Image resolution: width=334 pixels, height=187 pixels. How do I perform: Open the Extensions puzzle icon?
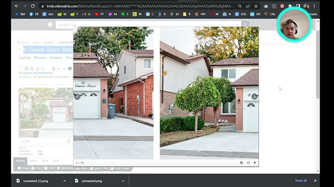(290, 6)
